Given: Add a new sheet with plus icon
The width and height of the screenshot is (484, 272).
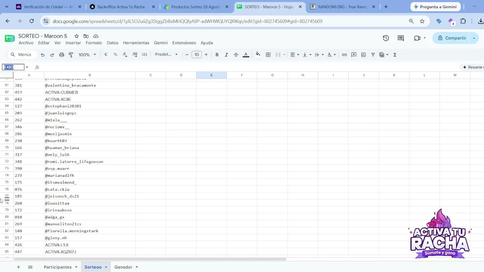Looking at the screenshot, I should 18,267.
